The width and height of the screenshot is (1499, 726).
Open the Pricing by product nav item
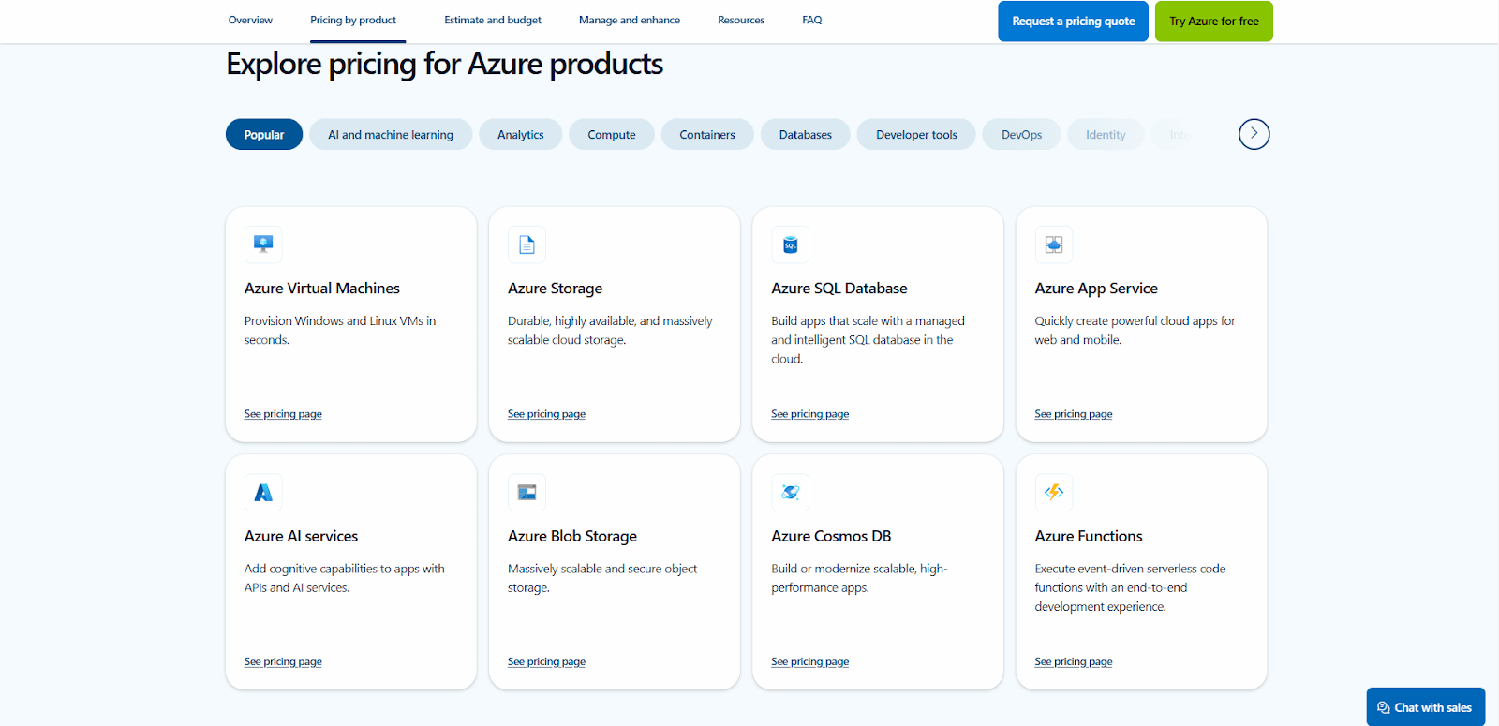pos(353,20)
